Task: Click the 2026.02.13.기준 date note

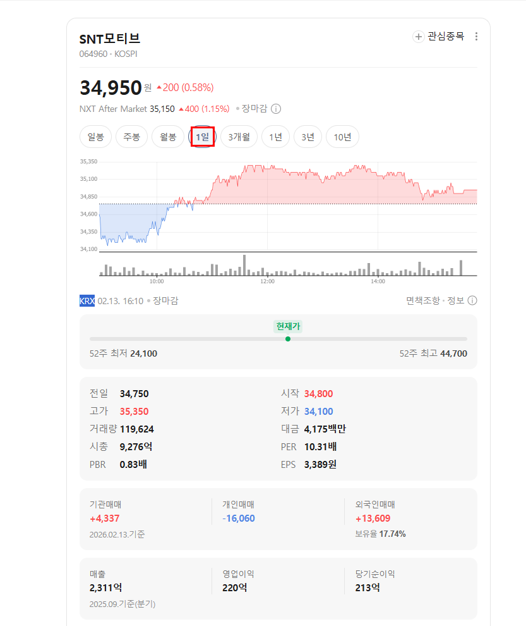Action: click(x=117, y=534)
